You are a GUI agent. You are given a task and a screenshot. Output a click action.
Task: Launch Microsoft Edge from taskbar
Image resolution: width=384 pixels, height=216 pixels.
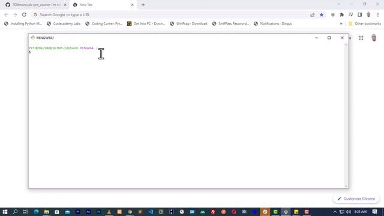pyautogui.click(x=36, y=212)
